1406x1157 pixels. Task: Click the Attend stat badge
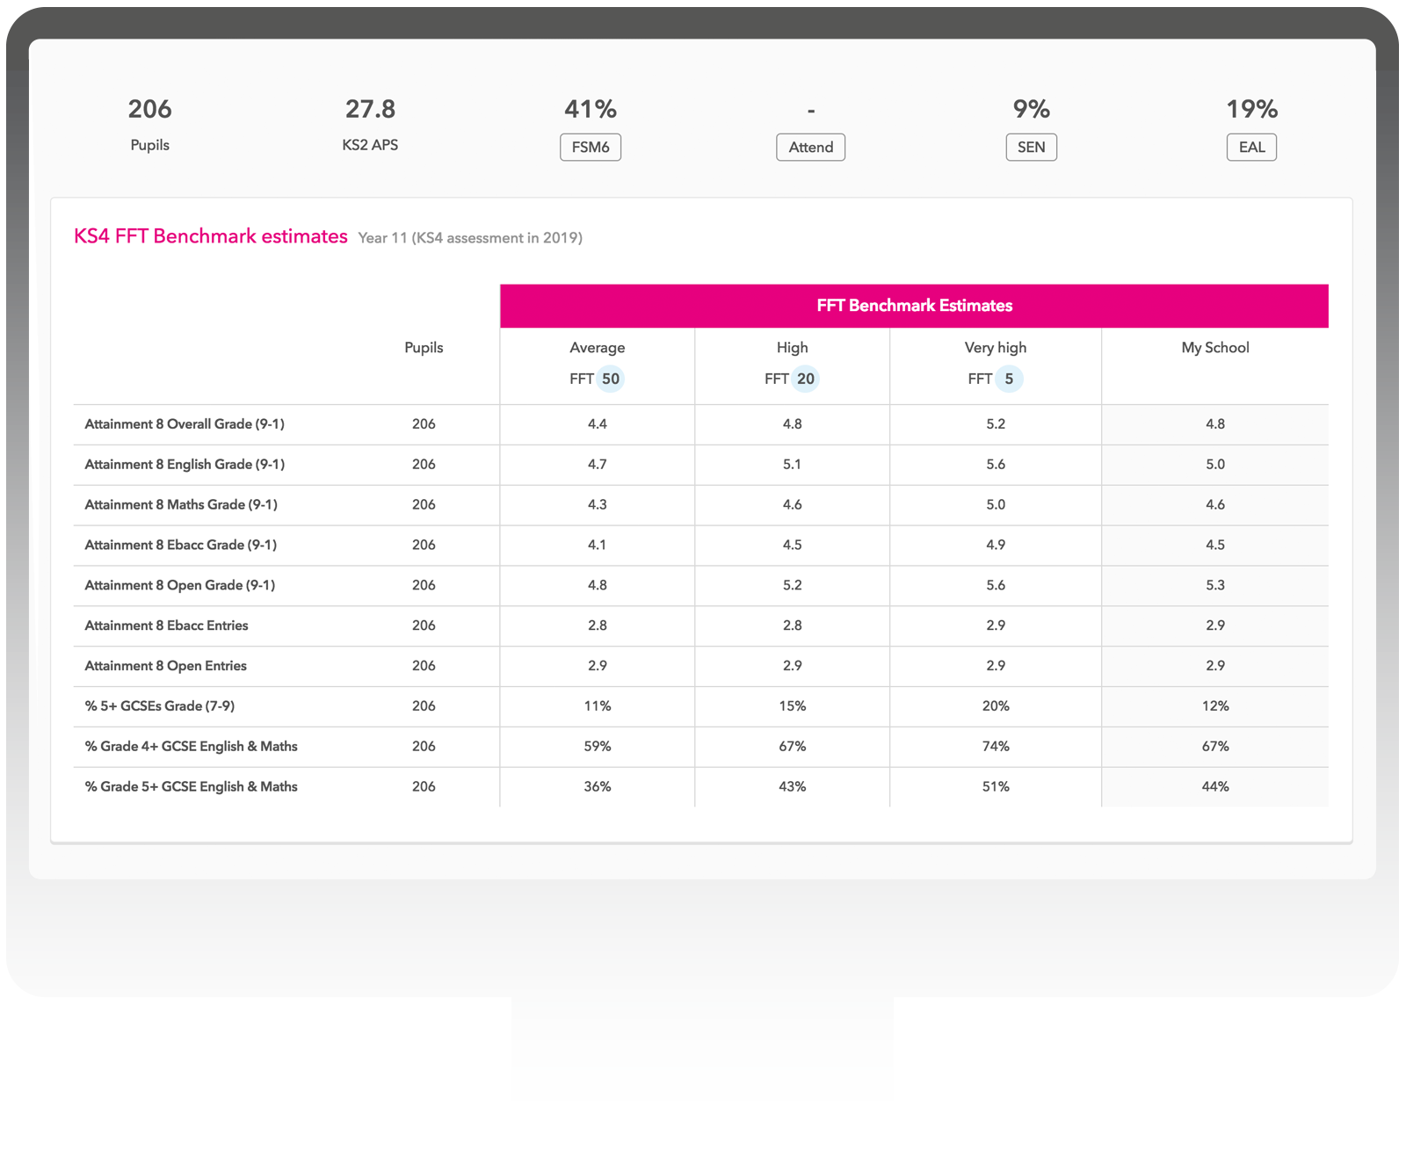point(810,147)
